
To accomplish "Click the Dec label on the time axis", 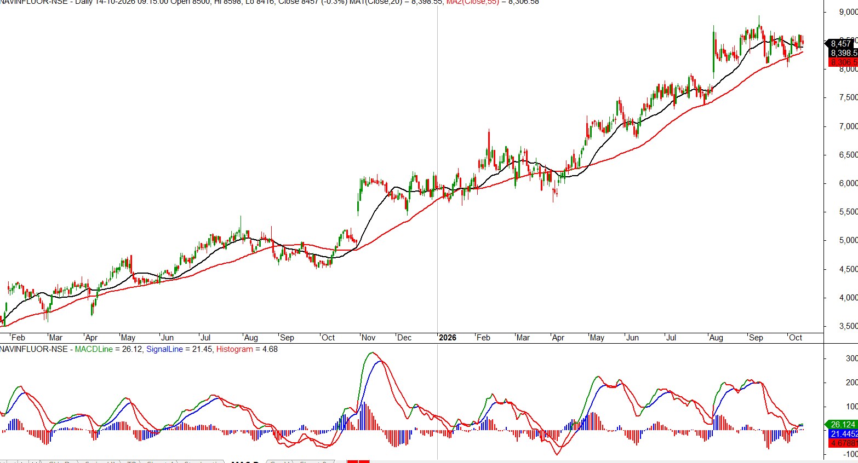I will pos(404,338).
